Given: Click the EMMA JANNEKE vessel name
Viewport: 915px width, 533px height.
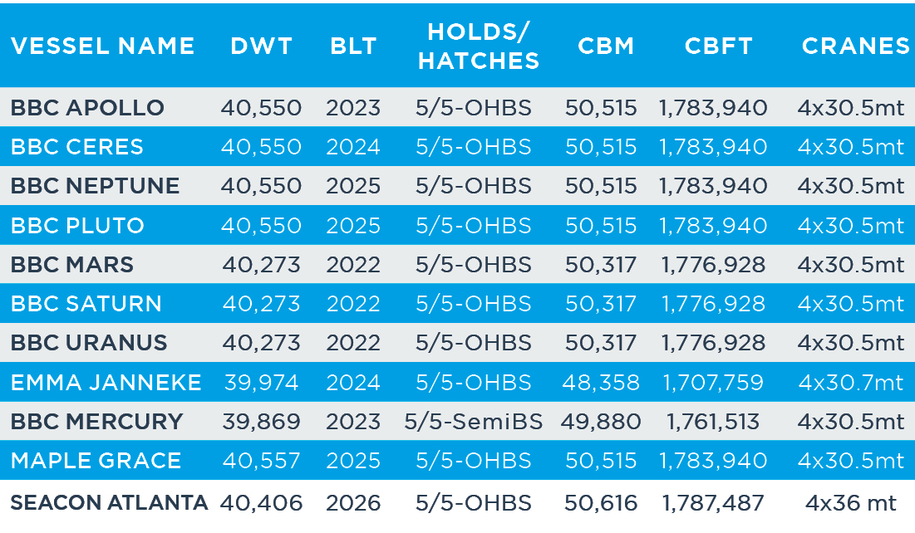Looking at the screenshot, I should [x=106, y=383].
